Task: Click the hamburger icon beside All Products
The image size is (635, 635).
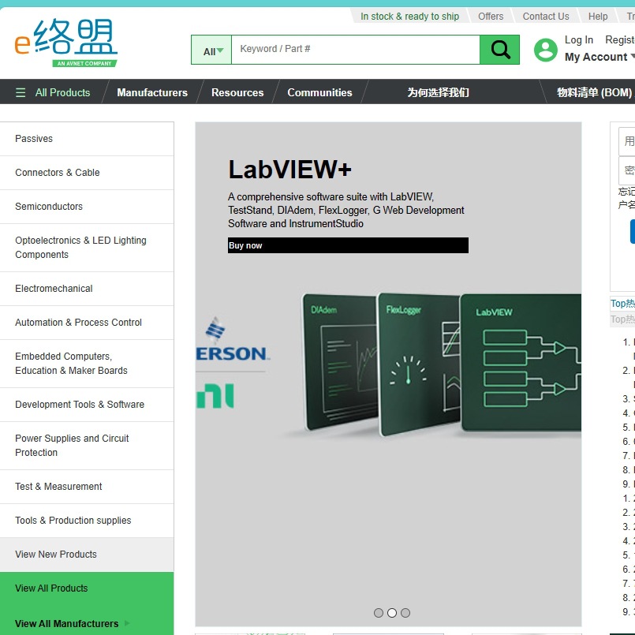Action: [21, 92]
